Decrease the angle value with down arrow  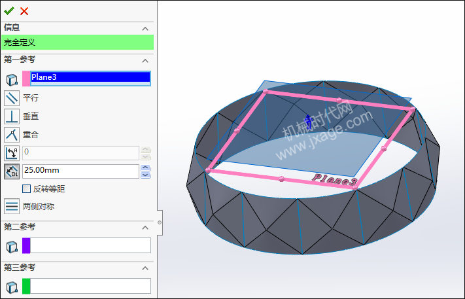[145, 156]
